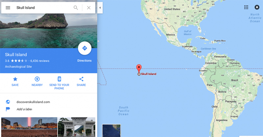View the island header photo
Image resolution: width=263 pixels, height=137 pixels.
tap(48, 31)
